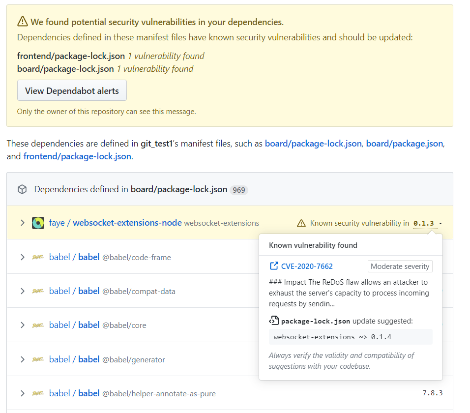Click the board/package-lock.json entry in the banner

66,69
